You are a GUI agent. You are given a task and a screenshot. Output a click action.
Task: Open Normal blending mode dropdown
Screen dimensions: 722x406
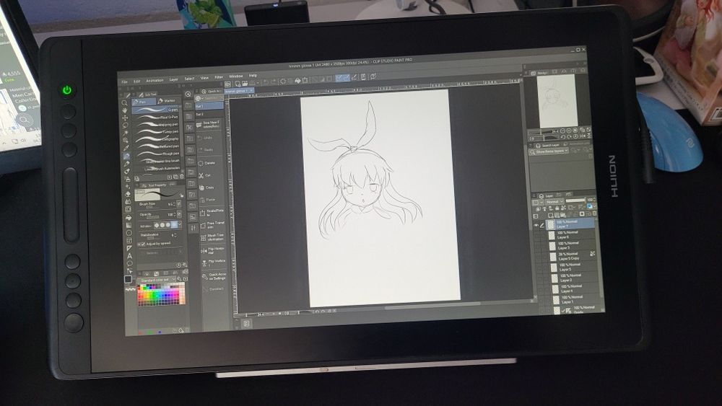pos(554,201)
